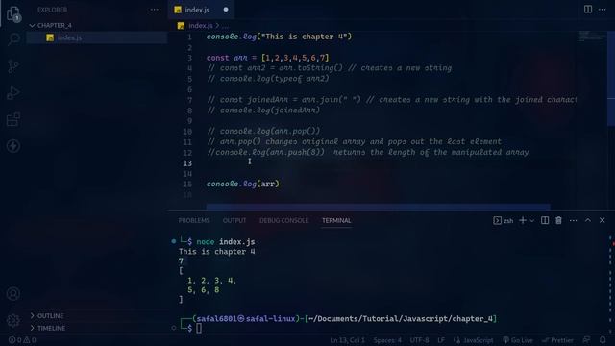
Task: Split the terminal panel
Action: coord(545,220)
